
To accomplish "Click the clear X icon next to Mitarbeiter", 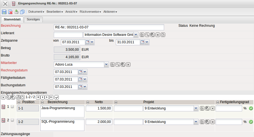I will (x=128, y=65).
